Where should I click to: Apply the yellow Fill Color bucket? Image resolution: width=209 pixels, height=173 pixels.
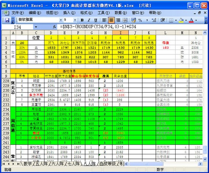click(x=181, y=20)
